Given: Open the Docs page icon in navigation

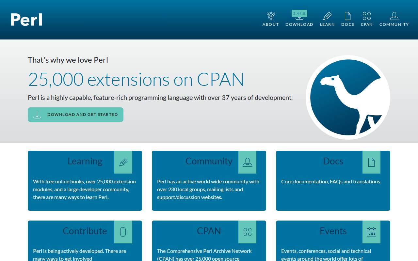Looking at the screenshot, I should [347, 16].
